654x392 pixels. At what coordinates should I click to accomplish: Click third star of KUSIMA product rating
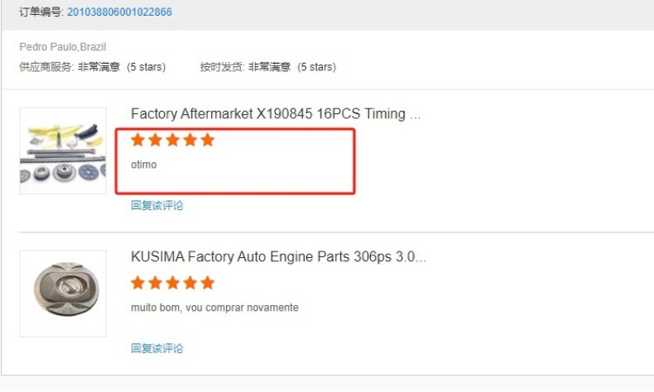click(173, 283)
